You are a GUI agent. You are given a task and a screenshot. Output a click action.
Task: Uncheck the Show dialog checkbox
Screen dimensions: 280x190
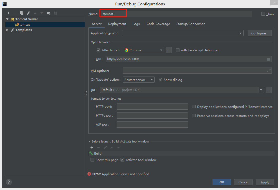tap(161, 80)
